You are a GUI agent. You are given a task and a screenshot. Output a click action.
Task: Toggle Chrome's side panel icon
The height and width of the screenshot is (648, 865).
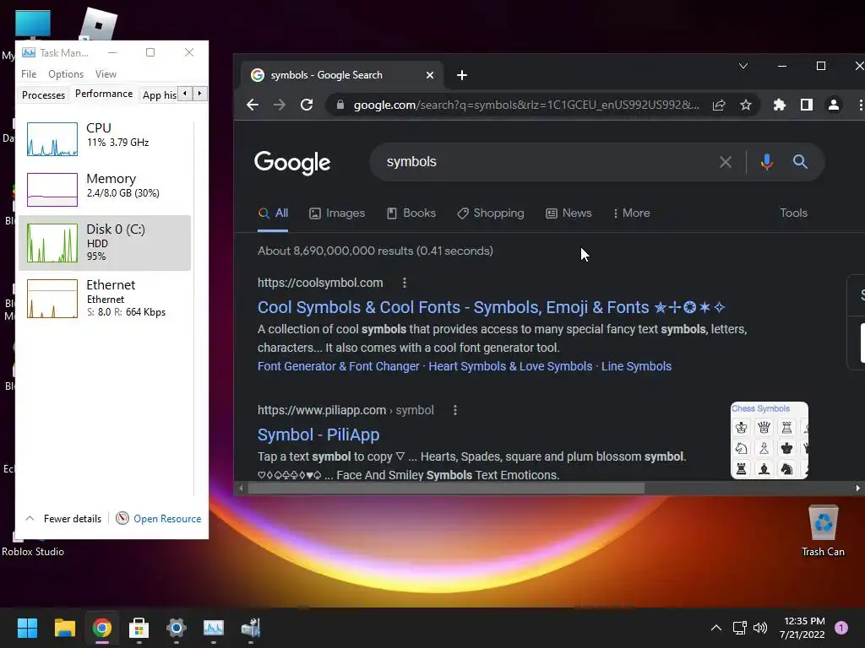click(x=807, y=105)
